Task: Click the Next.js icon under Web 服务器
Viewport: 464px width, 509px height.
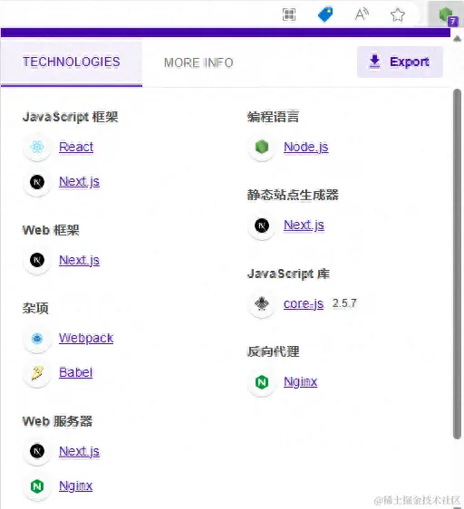Action: pos(37,451)
